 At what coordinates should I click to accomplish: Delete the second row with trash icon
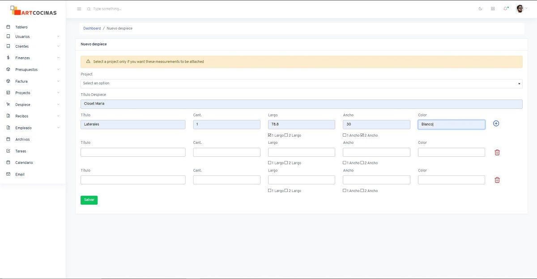pyautogui.click(x=497, y=152)
